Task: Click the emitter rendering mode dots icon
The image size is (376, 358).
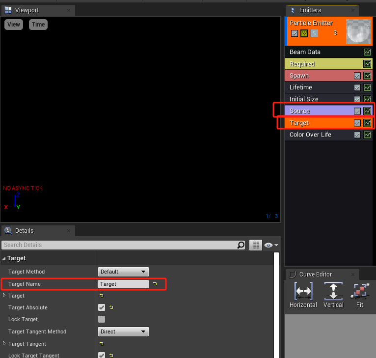Action: (304, 33)
